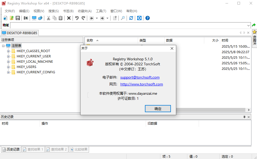Image resolution: width=257 pixels, height=159 pixels.
Task: Open the 工具(T) menu
Action: (101, 11)
